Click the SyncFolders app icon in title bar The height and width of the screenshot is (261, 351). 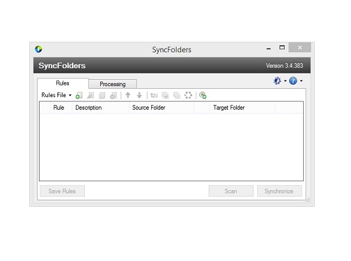[x=38, y=49]
